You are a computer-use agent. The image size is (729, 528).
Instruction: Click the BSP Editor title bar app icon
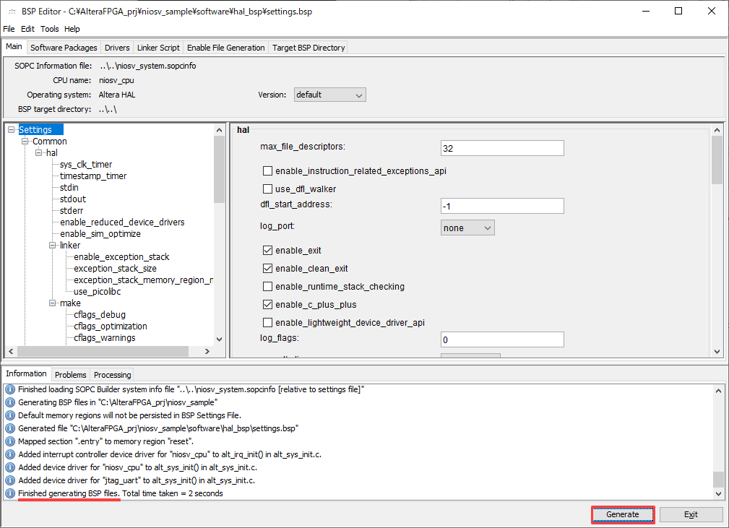click(x=12, y=12)
